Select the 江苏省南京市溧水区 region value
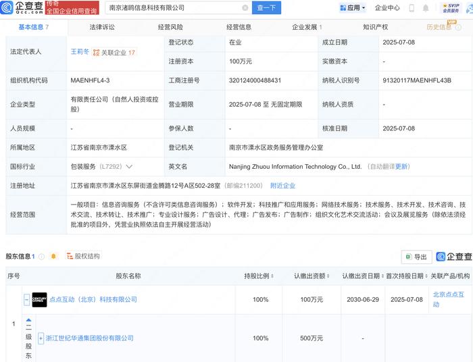Viewport: 473px width, 362px height. (x=99, y=147)
